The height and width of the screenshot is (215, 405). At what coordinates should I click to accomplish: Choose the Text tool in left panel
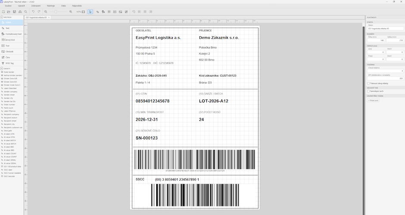12,28
